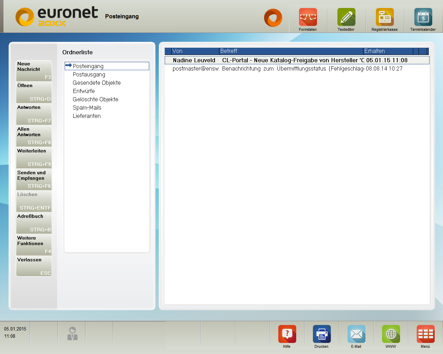Select the message from Nadine Leuveld
Screen dimensions: 443x354
(297, 60)
